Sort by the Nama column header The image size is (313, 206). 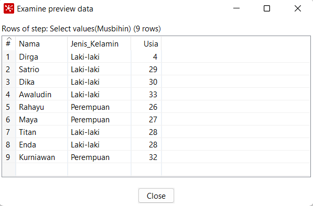pos(41,43)
